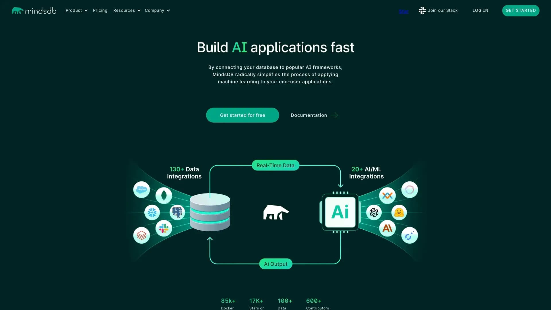Open the Pricing page

100,10
